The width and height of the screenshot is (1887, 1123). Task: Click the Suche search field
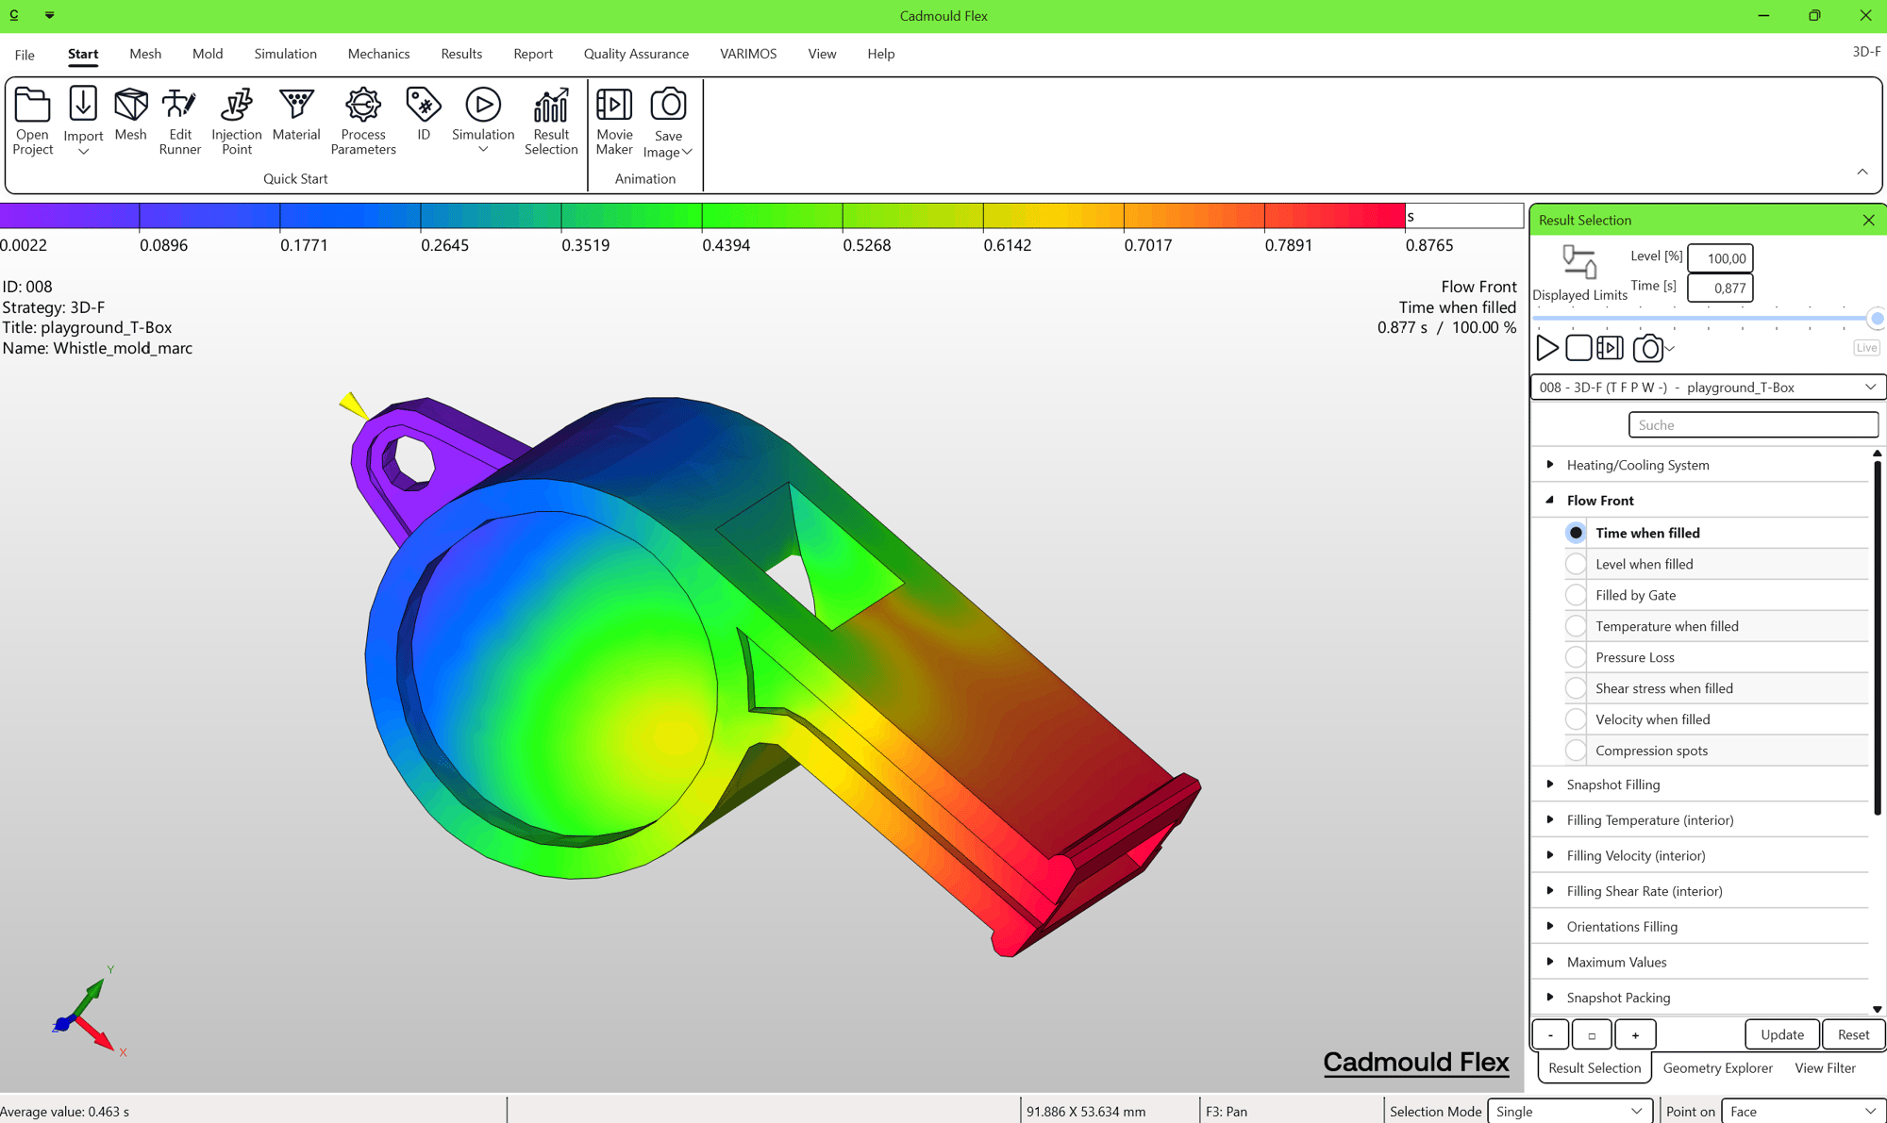click(1752, 425)
